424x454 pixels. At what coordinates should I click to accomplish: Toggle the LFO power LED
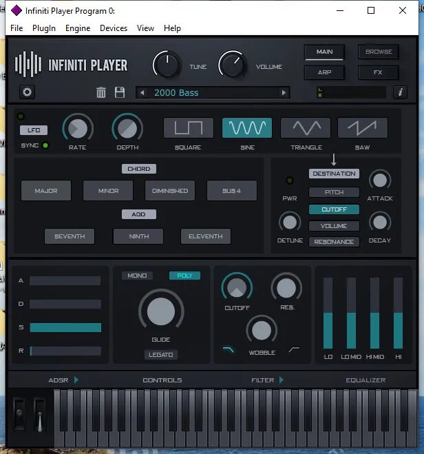coord(20,116)
